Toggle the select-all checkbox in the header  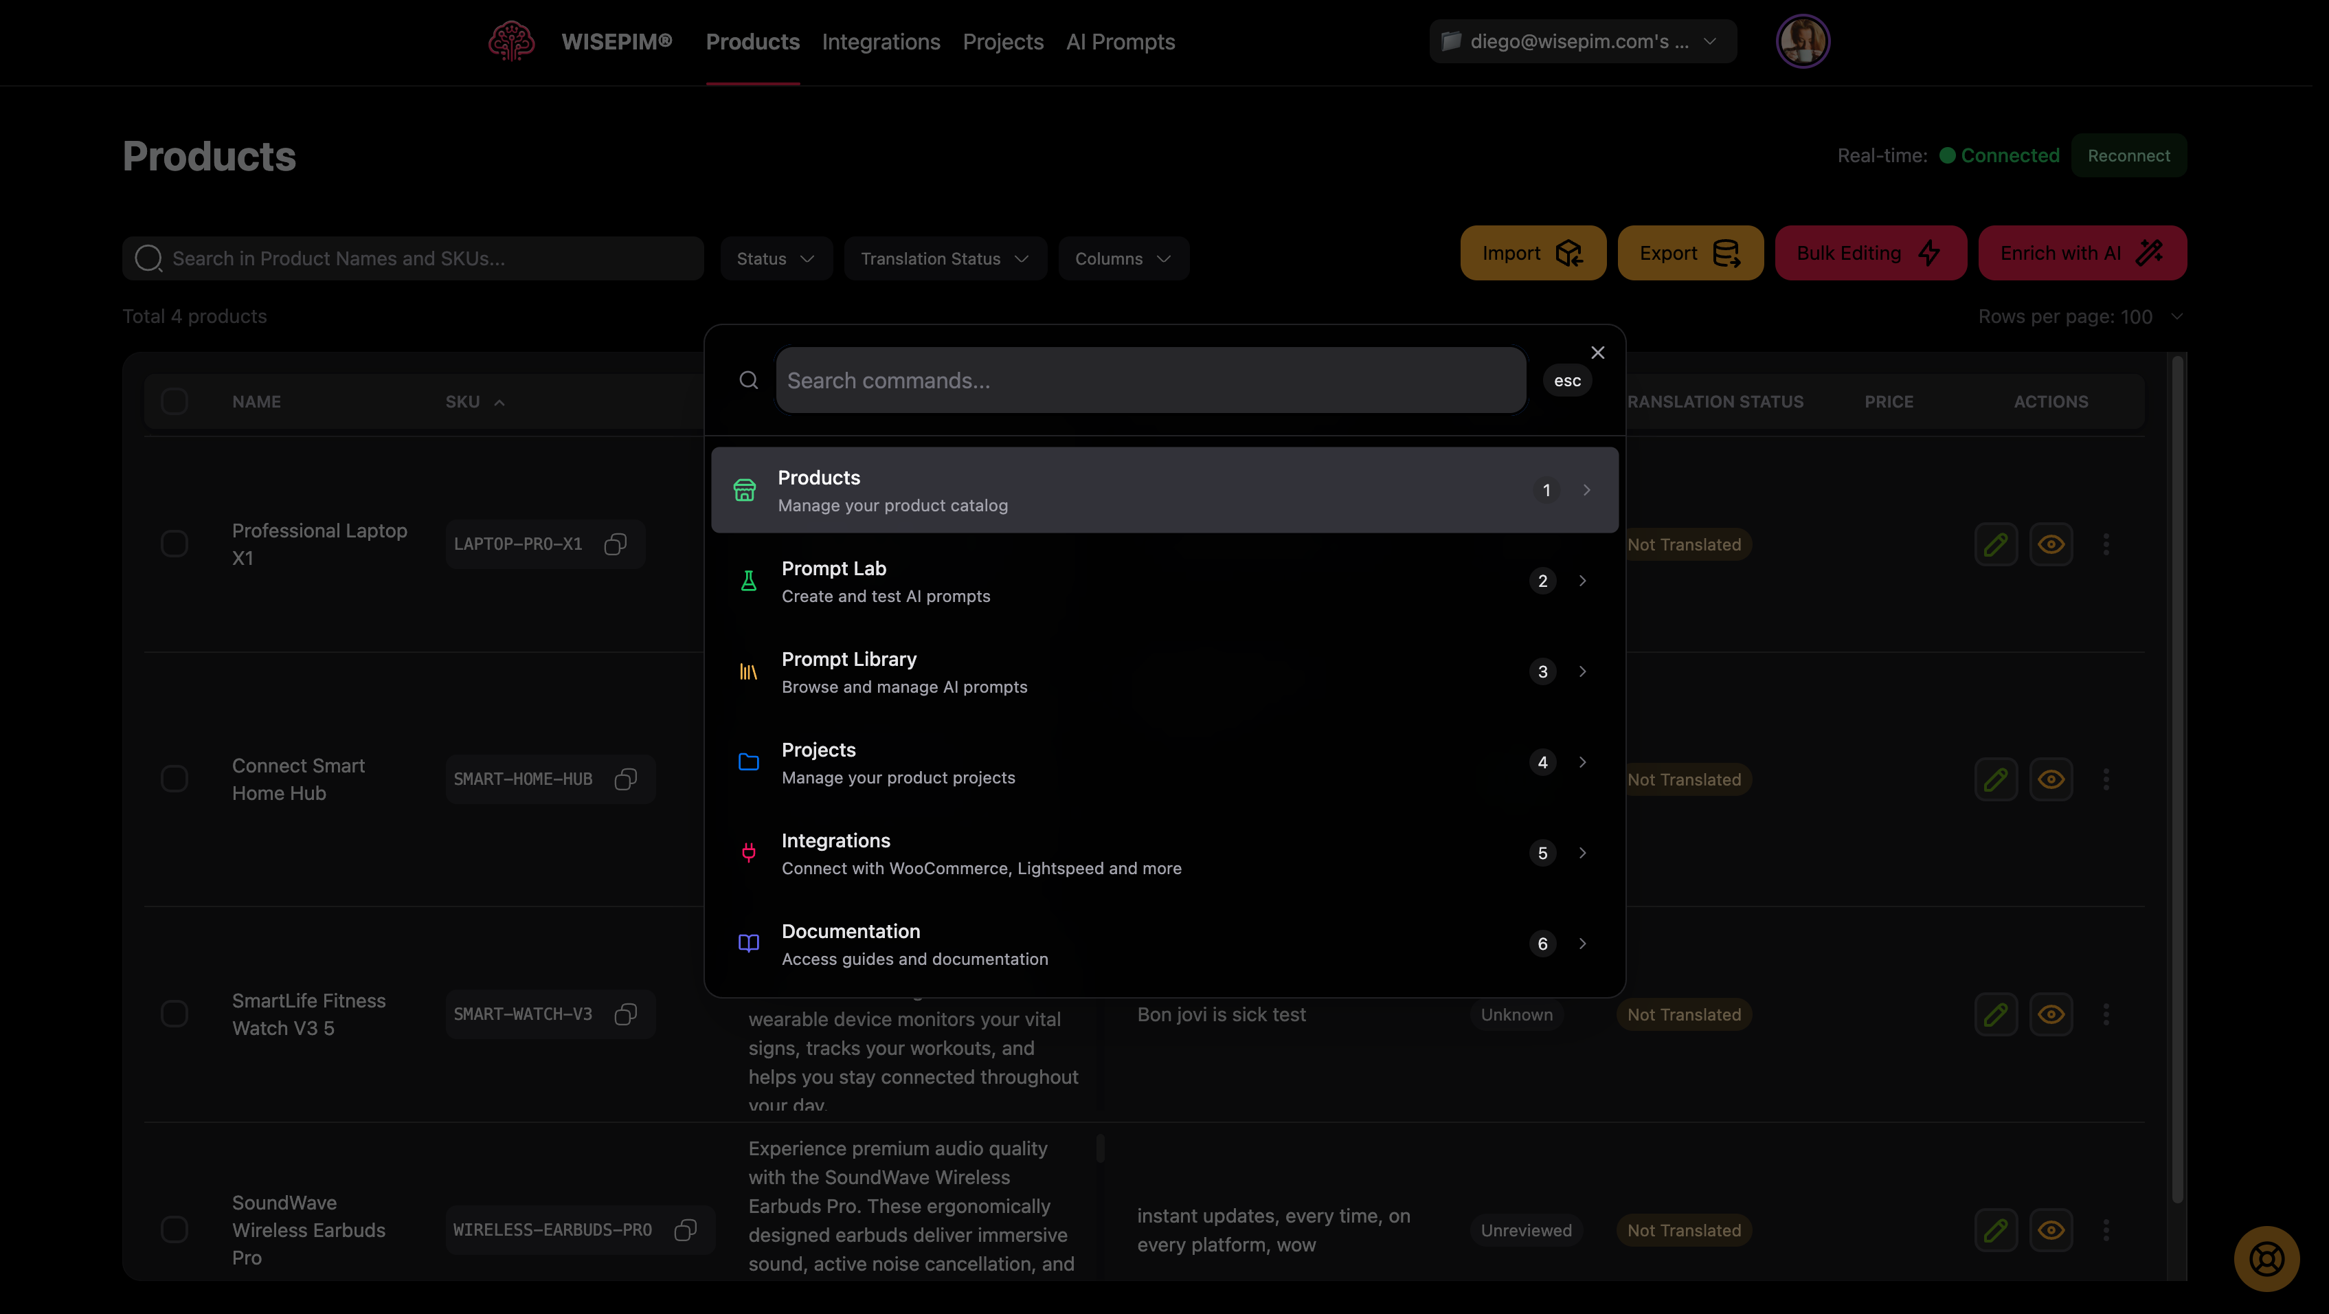point(175,401)
